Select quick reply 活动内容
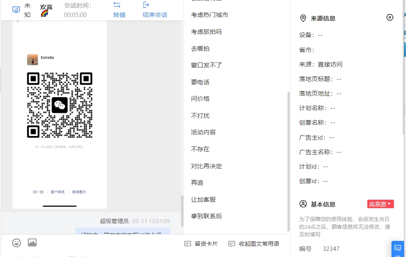Screen dimensions: 406x257 coord(203,132)
